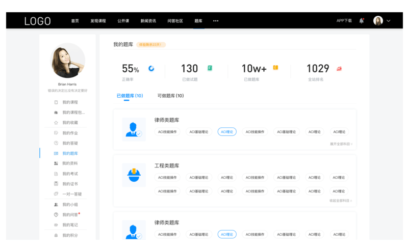Click the 正确率 label
Image resolution: width=408 pixels, height=252 pixels.
[127, 79]
